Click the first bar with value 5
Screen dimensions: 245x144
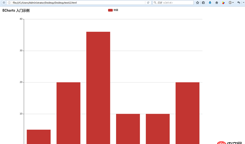39,137
